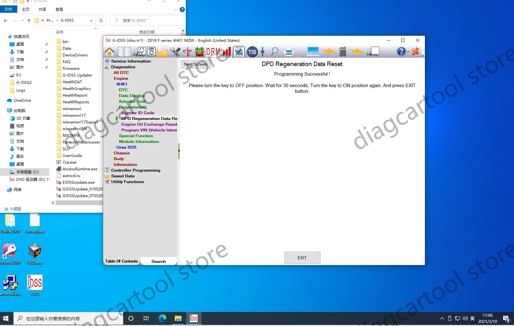The image size is (514, 326).
Task: Expand the Explorer ribbon chevron
Action: 175,10
